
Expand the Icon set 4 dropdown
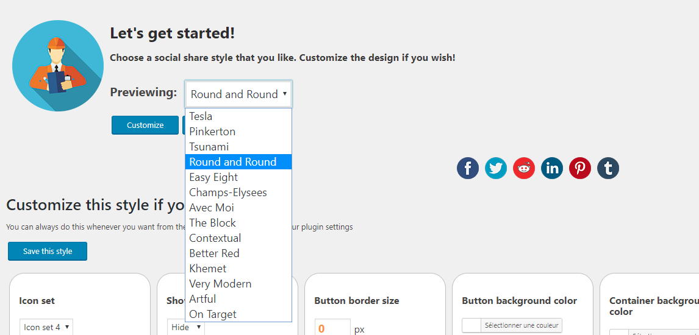coord(46,327)
